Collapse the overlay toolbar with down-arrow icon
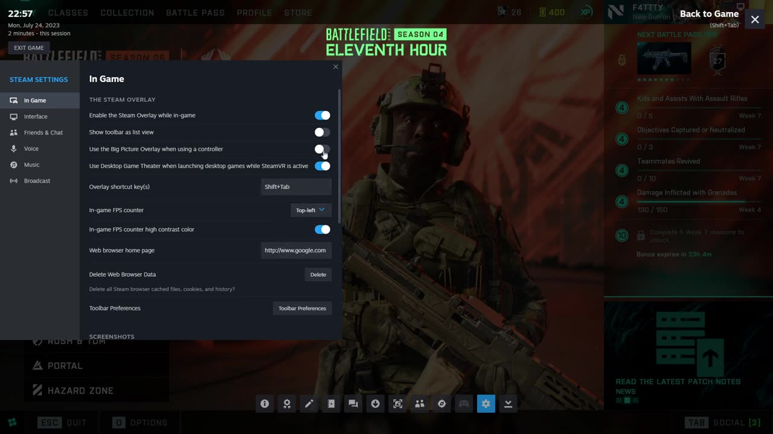The image size is (773, 434). pyautogui.click(x=508, y=404)
